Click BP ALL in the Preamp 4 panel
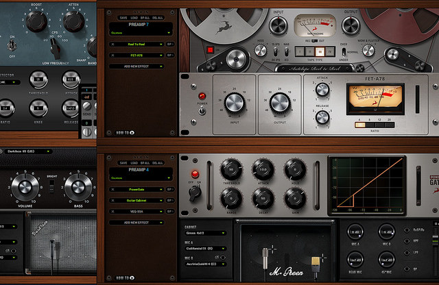This screenshot has width=439, height=285. pyautogui.click(x=145, y=163)
